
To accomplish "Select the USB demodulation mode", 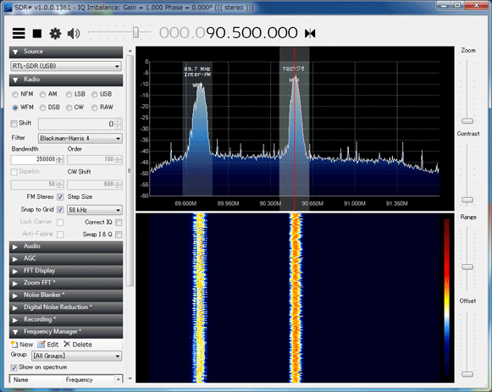I will [x=95, y=94].
